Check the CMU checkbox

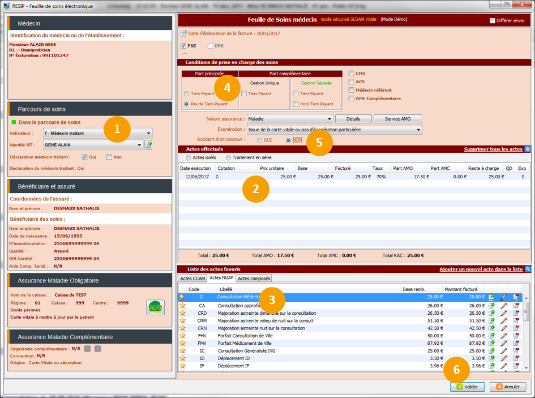click(352, 74)
